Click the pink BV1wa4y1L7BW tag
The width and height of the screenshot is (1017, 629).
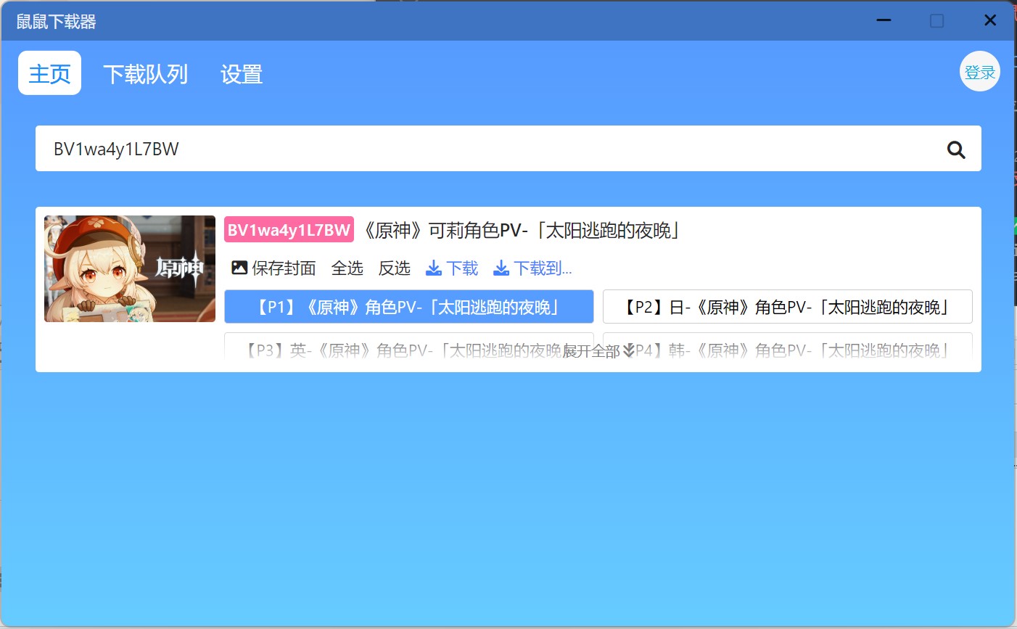tap(289, 229)
